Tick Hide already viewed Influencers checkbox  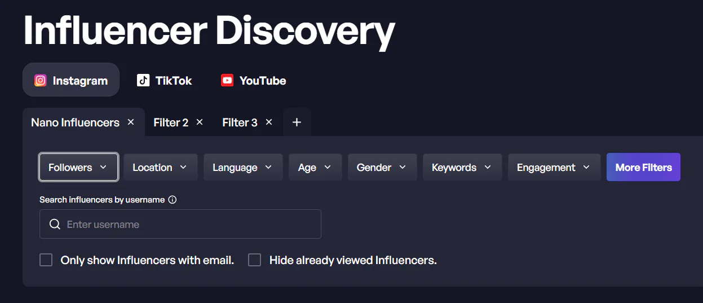click(255, 260)
